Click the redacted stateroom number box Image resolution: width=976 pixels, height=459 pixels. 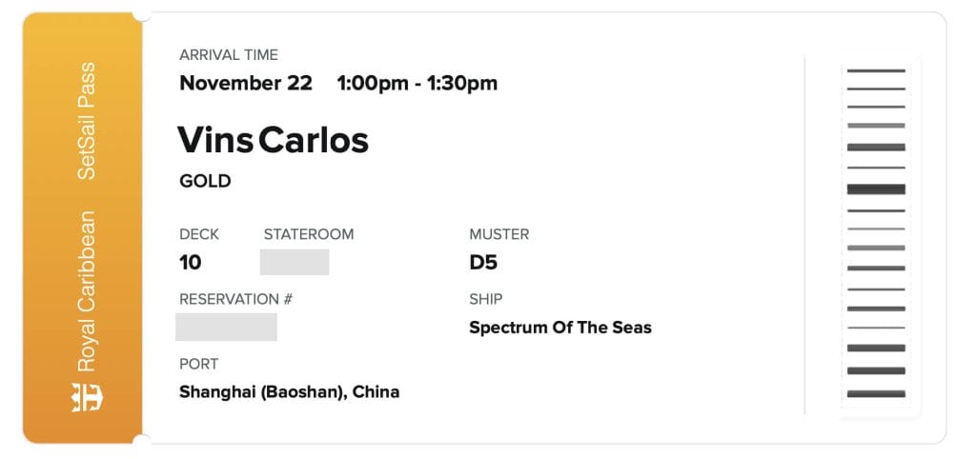coord(295,262)
